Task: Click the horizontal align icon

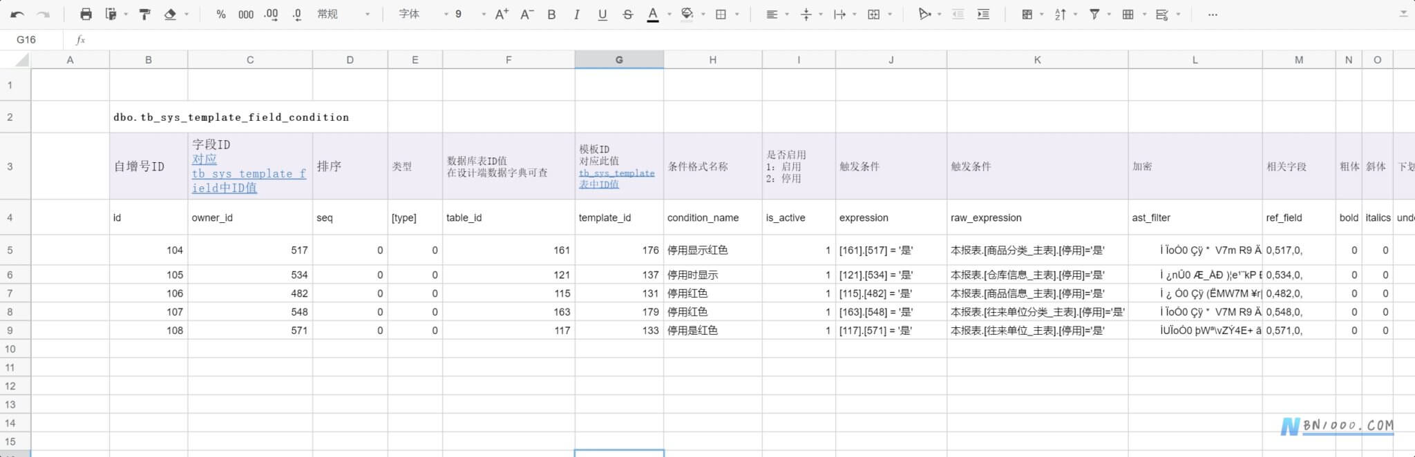Action: point(772,14)
